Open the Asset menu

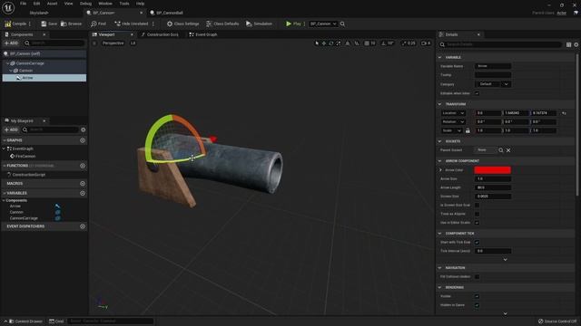point(52,4)
